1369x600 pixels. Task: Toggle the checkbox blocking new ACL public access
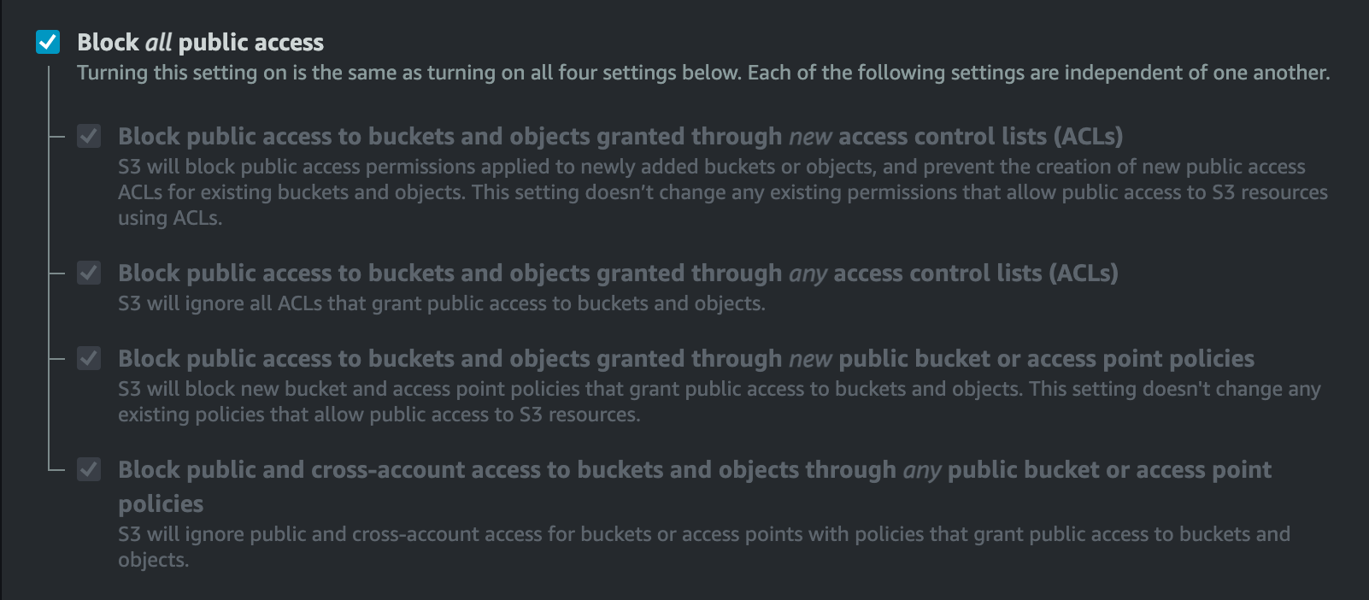90,135
